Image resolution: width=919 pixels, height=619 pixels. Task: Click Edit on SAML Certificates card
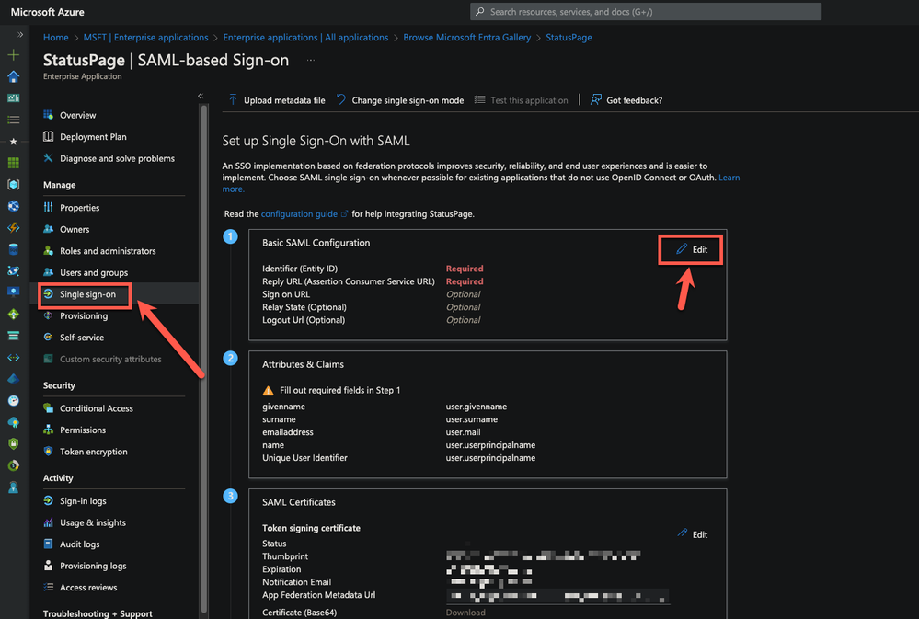(692, 534)
